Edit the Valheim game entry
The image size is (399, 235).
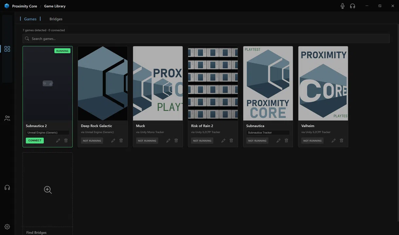click(x=334, y=141)
